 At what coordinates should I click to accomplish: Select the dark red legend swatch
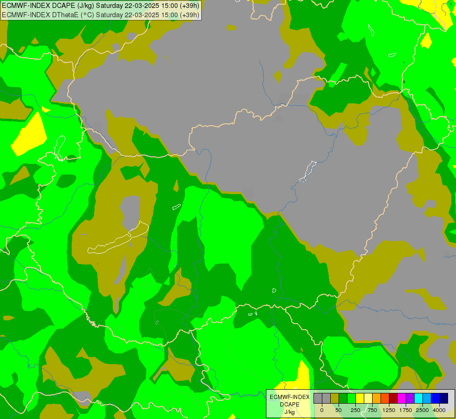393,398
